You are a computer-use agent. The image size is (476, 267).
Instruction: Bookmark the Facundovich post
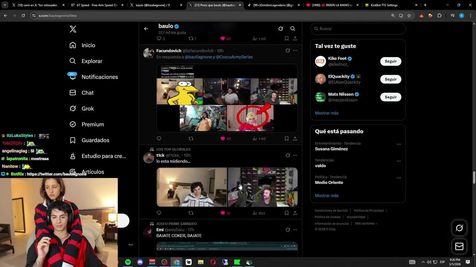[286, 138]
